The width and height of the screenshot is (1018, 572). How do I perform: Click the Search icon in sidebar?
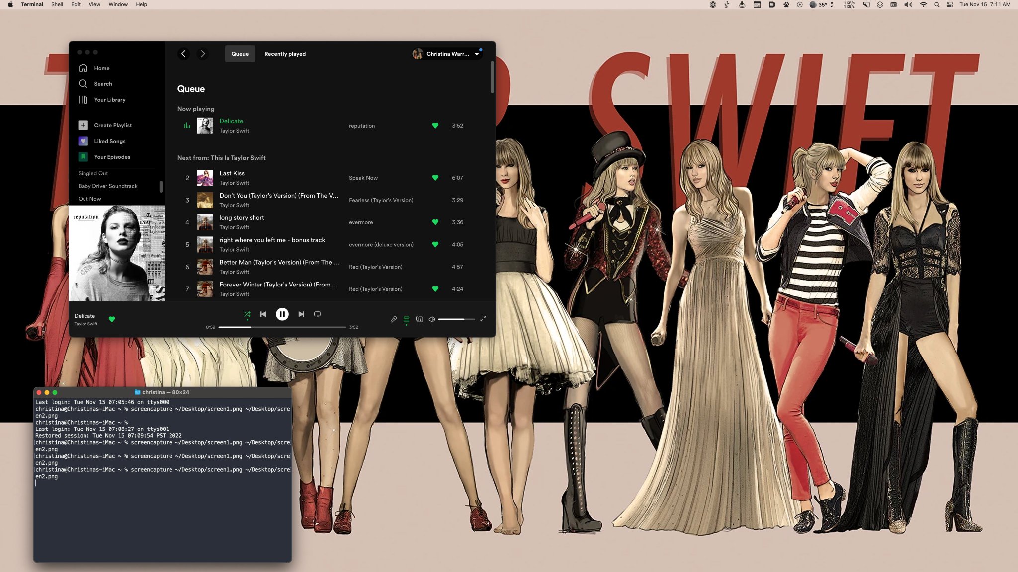(83, 84)
